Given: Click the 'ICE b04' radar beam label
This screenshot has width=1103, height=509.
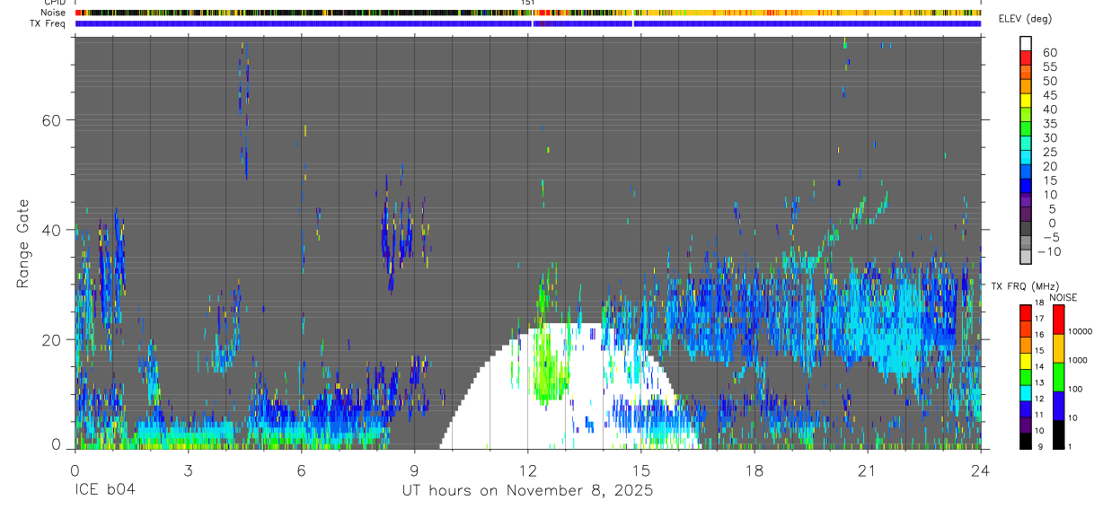Looking at the screenshot, I should pyautogui.click(x=103, y=491).
